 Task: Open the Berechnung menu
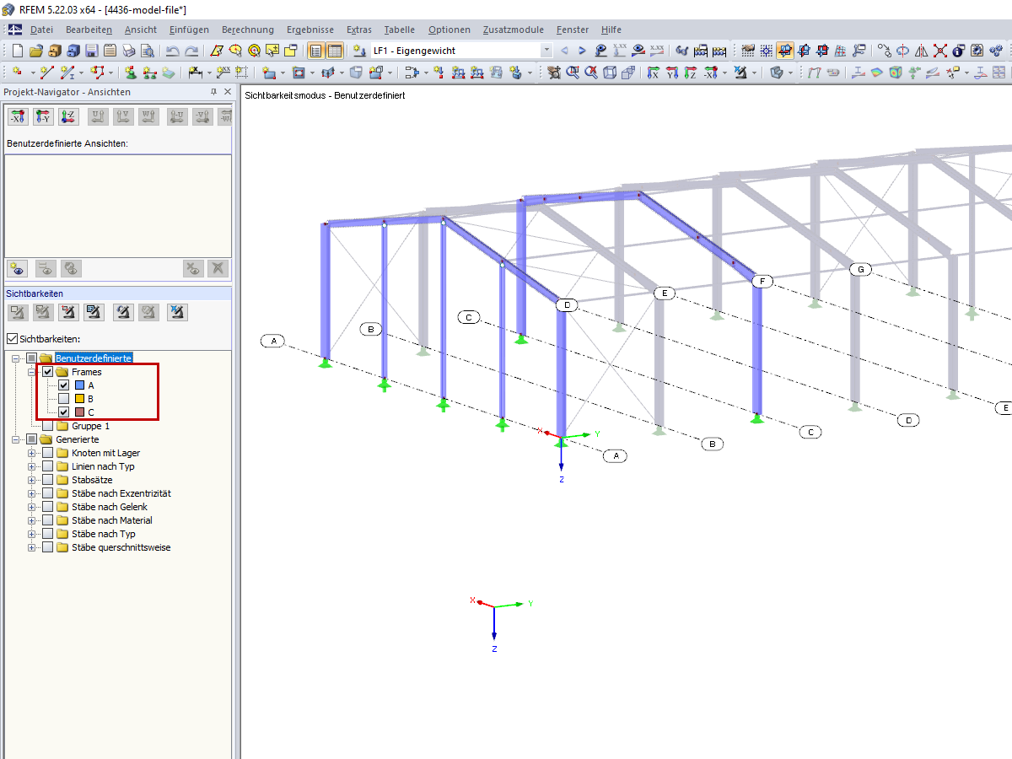click(x=248, y=30)
